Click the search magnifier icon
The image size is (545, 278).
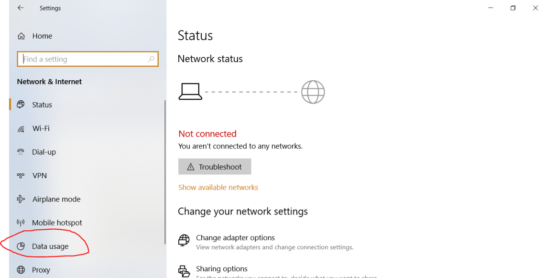[151, 59]
